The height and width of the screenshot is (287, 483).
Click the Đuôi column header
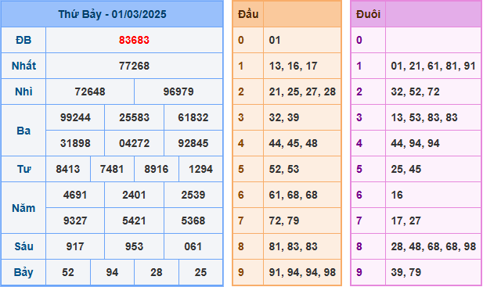368,14
